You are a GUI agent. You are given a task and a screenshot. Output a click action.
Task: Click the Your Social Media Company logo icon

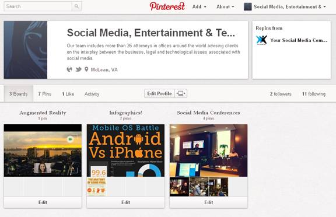click(x=261, y=40)
